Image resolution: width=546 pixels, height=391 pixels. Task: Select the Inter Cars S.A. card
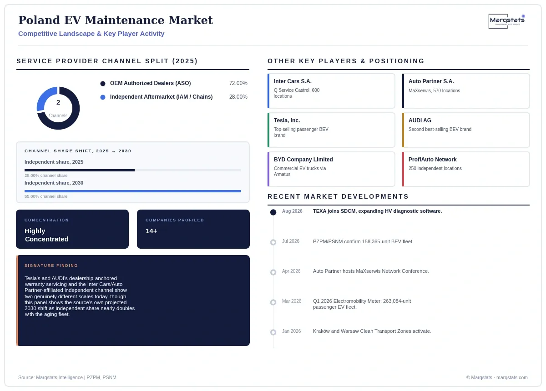pos(331,91)
